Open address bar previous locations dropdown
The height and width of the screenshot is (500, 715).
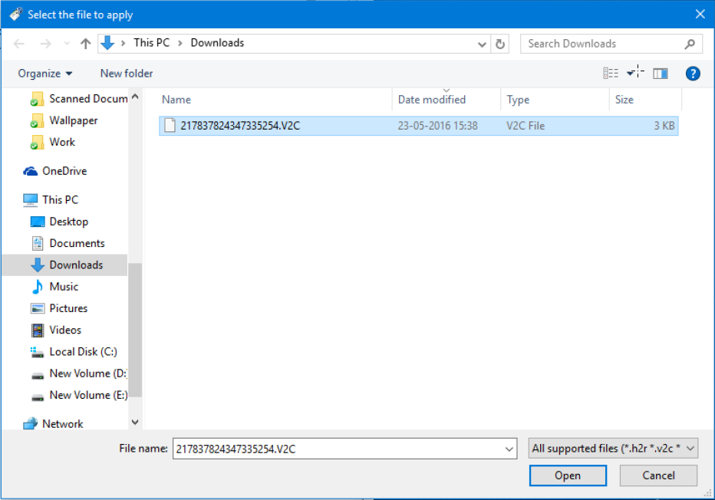click(x=480, y=44)
